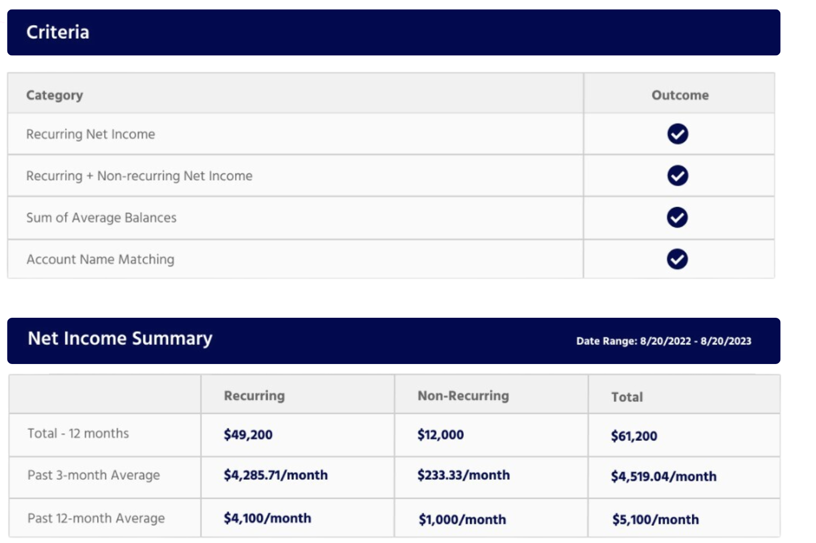
Task: Click the $4,519.04/month total average value
Action: click(663, 476)
